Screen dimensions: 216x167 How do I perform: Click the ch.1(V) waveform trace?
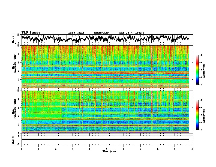click(105, 38)
